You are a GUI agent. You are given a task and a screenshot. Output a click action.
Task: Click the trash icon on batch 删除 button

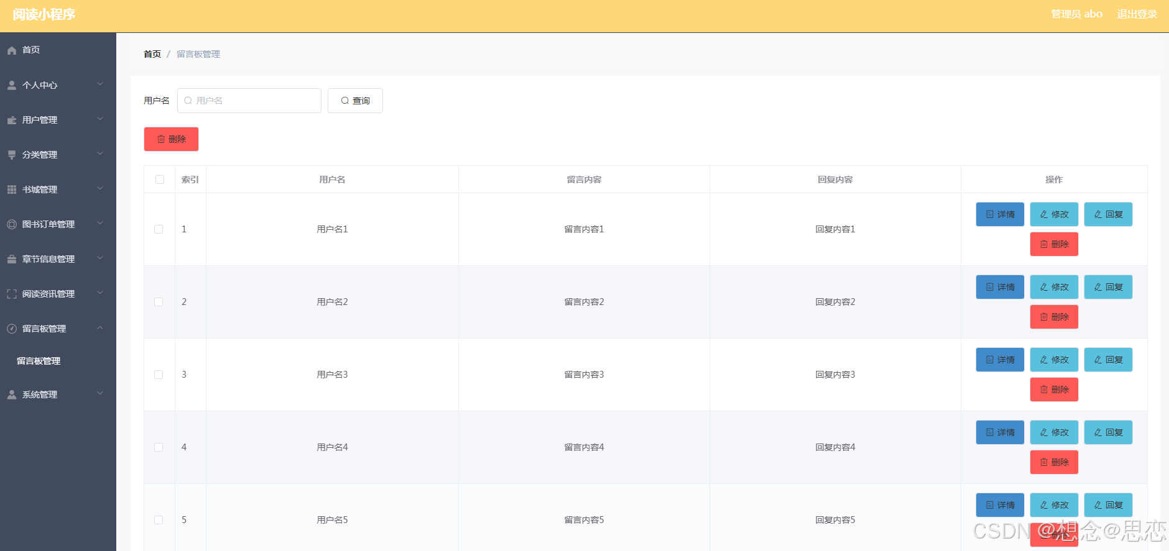click(x=161, y=139)
